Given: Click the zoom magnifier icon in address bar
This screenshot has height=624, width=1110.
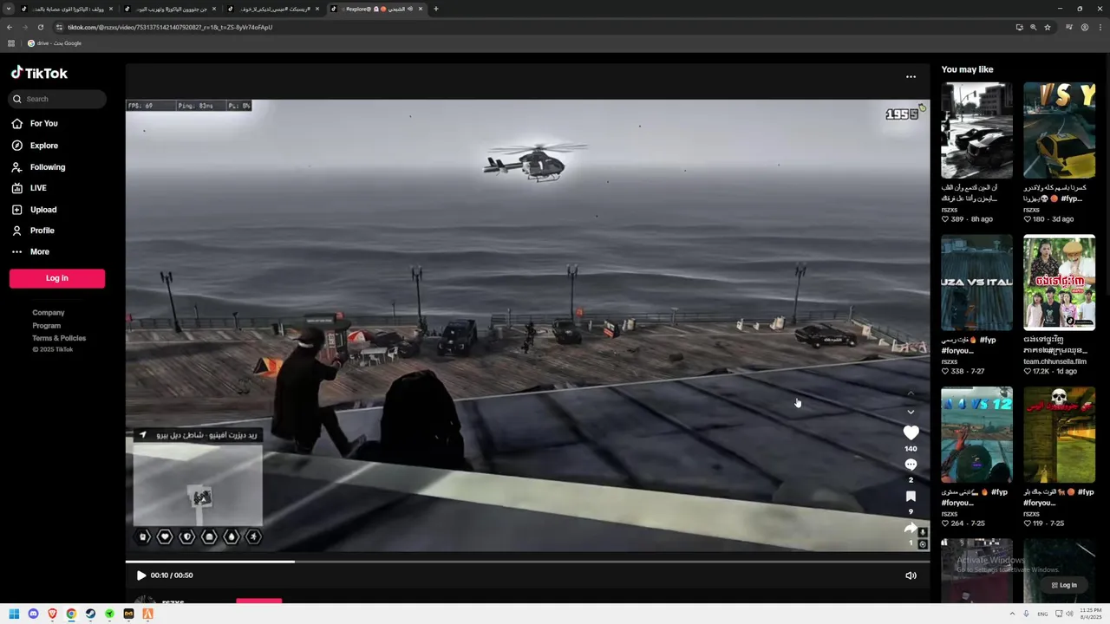Looking at the screenshot, I should (1033, 27).
